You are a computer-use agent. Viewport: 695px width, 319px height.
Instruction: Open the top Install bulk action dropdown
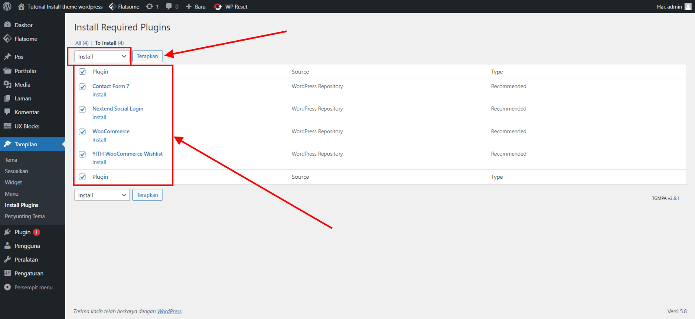point(102,56)
